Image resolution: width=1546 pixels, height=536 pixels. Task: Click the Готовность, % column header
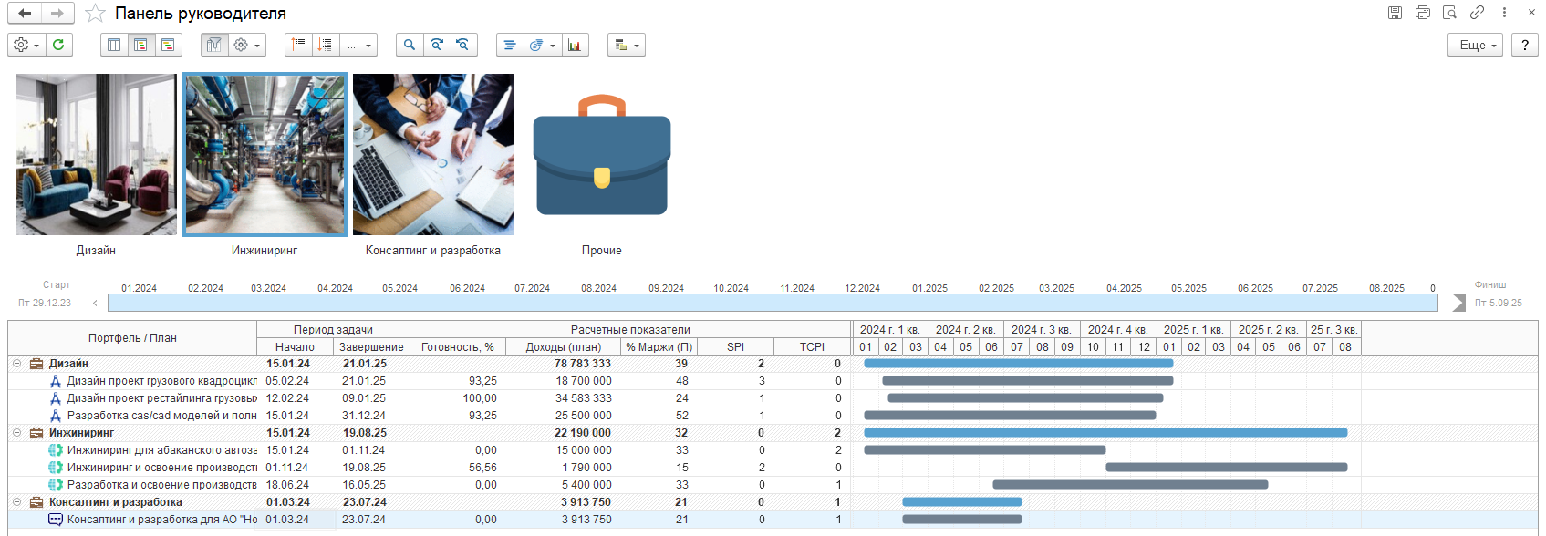[x=457, y=347]
